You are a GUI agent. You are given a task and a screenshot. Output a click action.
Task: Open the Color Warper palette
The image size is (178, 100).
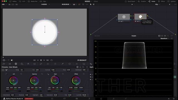coord(55,64)
